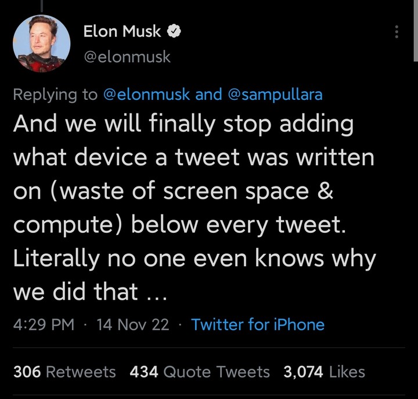
Task: Show the 3,074 Likes list
Action: (324, 372)
